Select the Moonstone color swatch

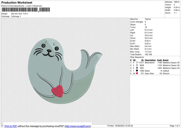point(137,62)
